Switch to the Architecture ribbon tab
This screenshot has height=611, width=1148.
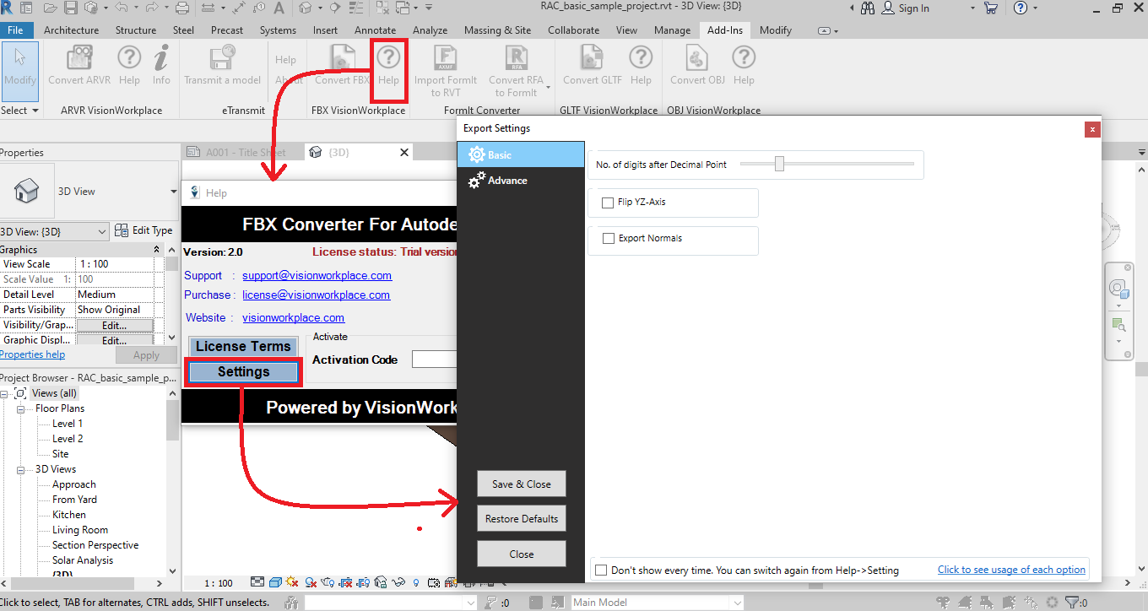(71, 30)
